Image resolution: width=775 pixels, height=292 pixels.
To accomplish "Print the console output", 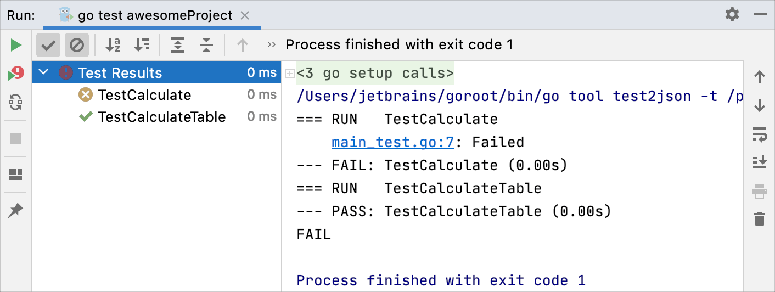I will pos(760,192).
